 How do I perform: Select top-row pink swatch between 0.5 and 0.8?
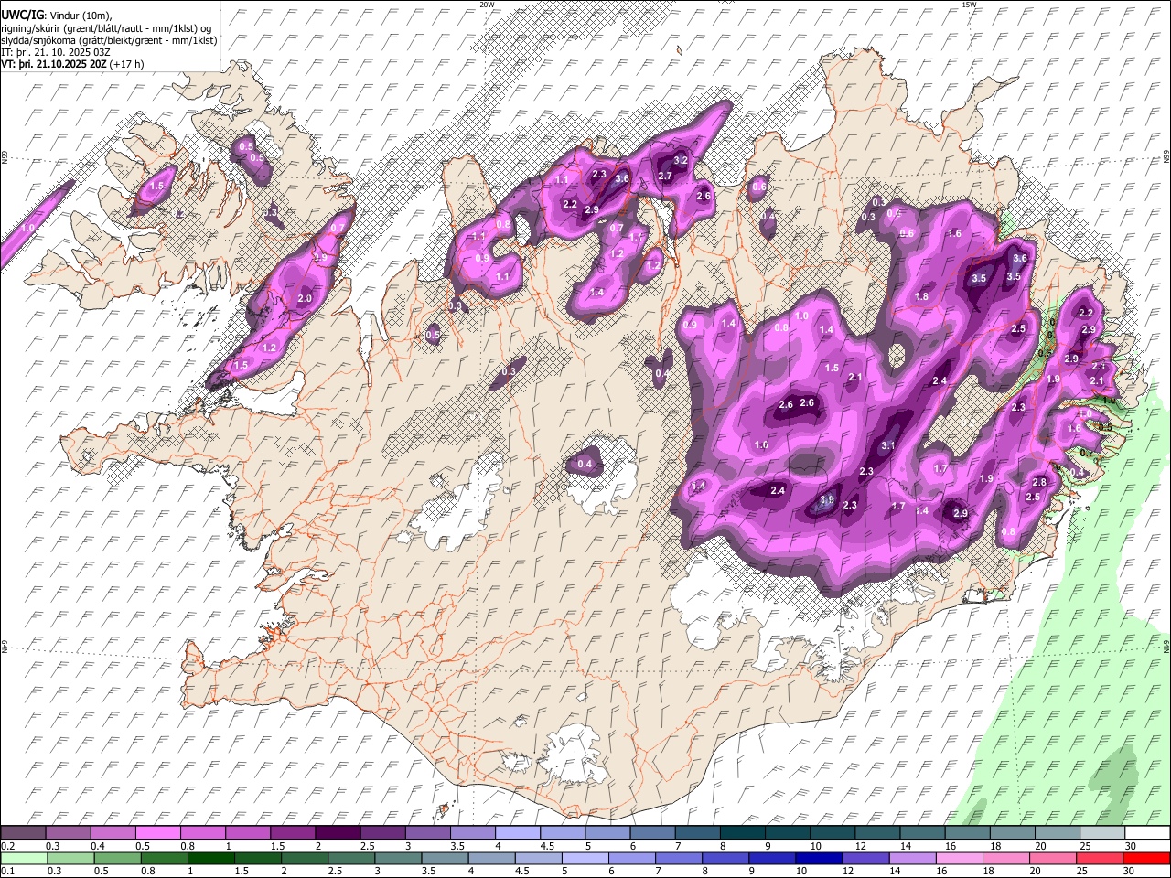[x=157, y=833]
